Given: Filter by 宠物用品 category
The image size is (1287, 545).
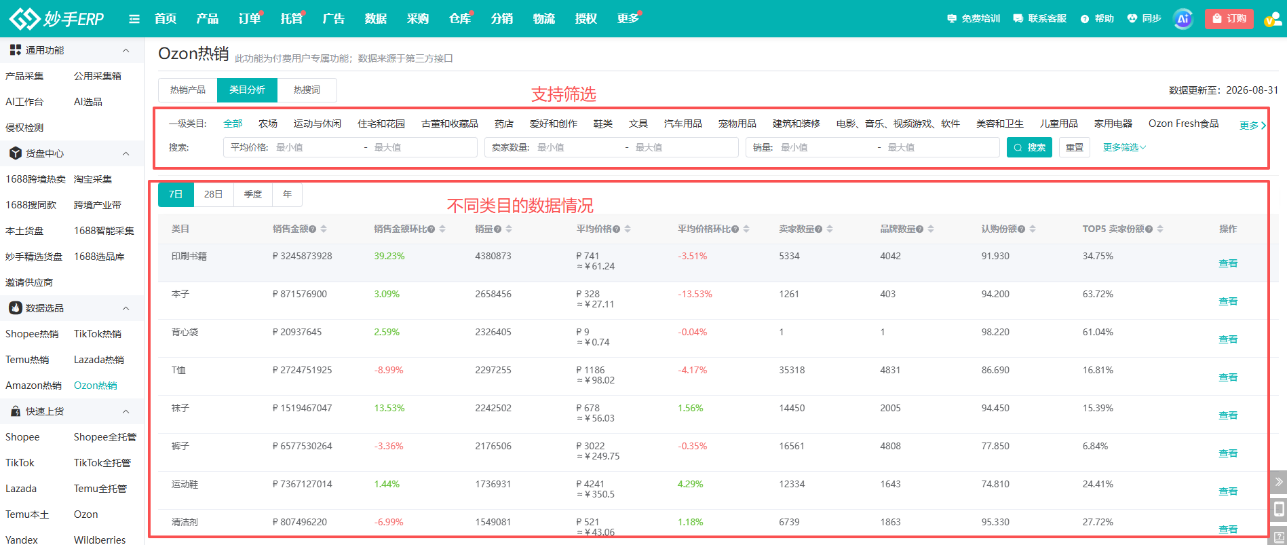Looking at the screenshot, I should pos(737,124).
